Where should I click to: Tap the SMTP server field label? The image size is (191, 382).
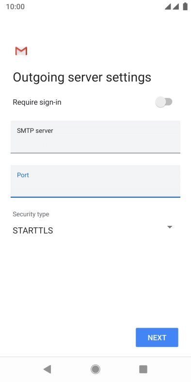35,131
